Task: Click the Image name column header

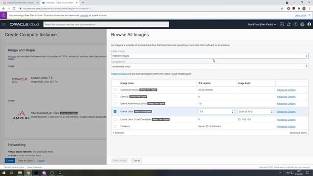Action: [x=127, y=83]
